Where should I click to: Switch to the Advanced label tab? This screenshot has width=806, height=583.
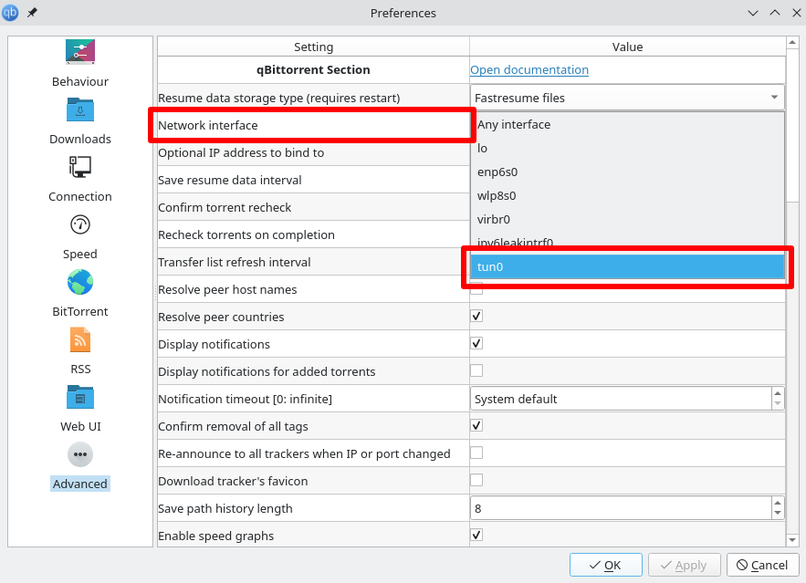pyautogui.click(x=80, y=484)
